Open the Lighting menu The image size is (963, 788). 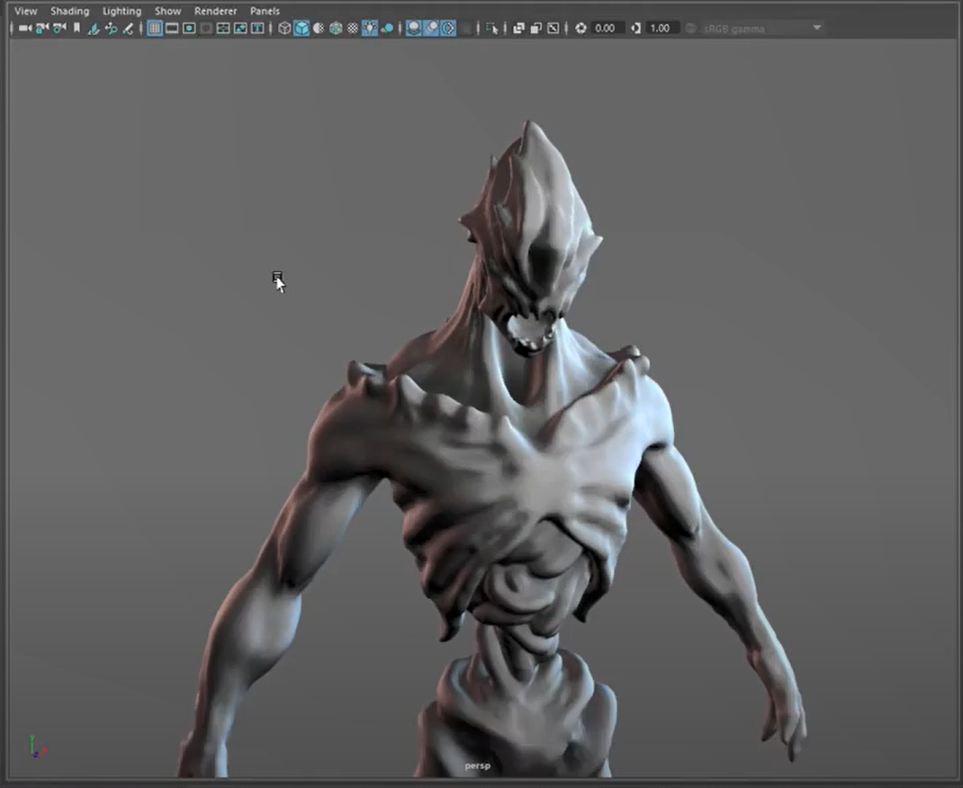tap(121, 11)
